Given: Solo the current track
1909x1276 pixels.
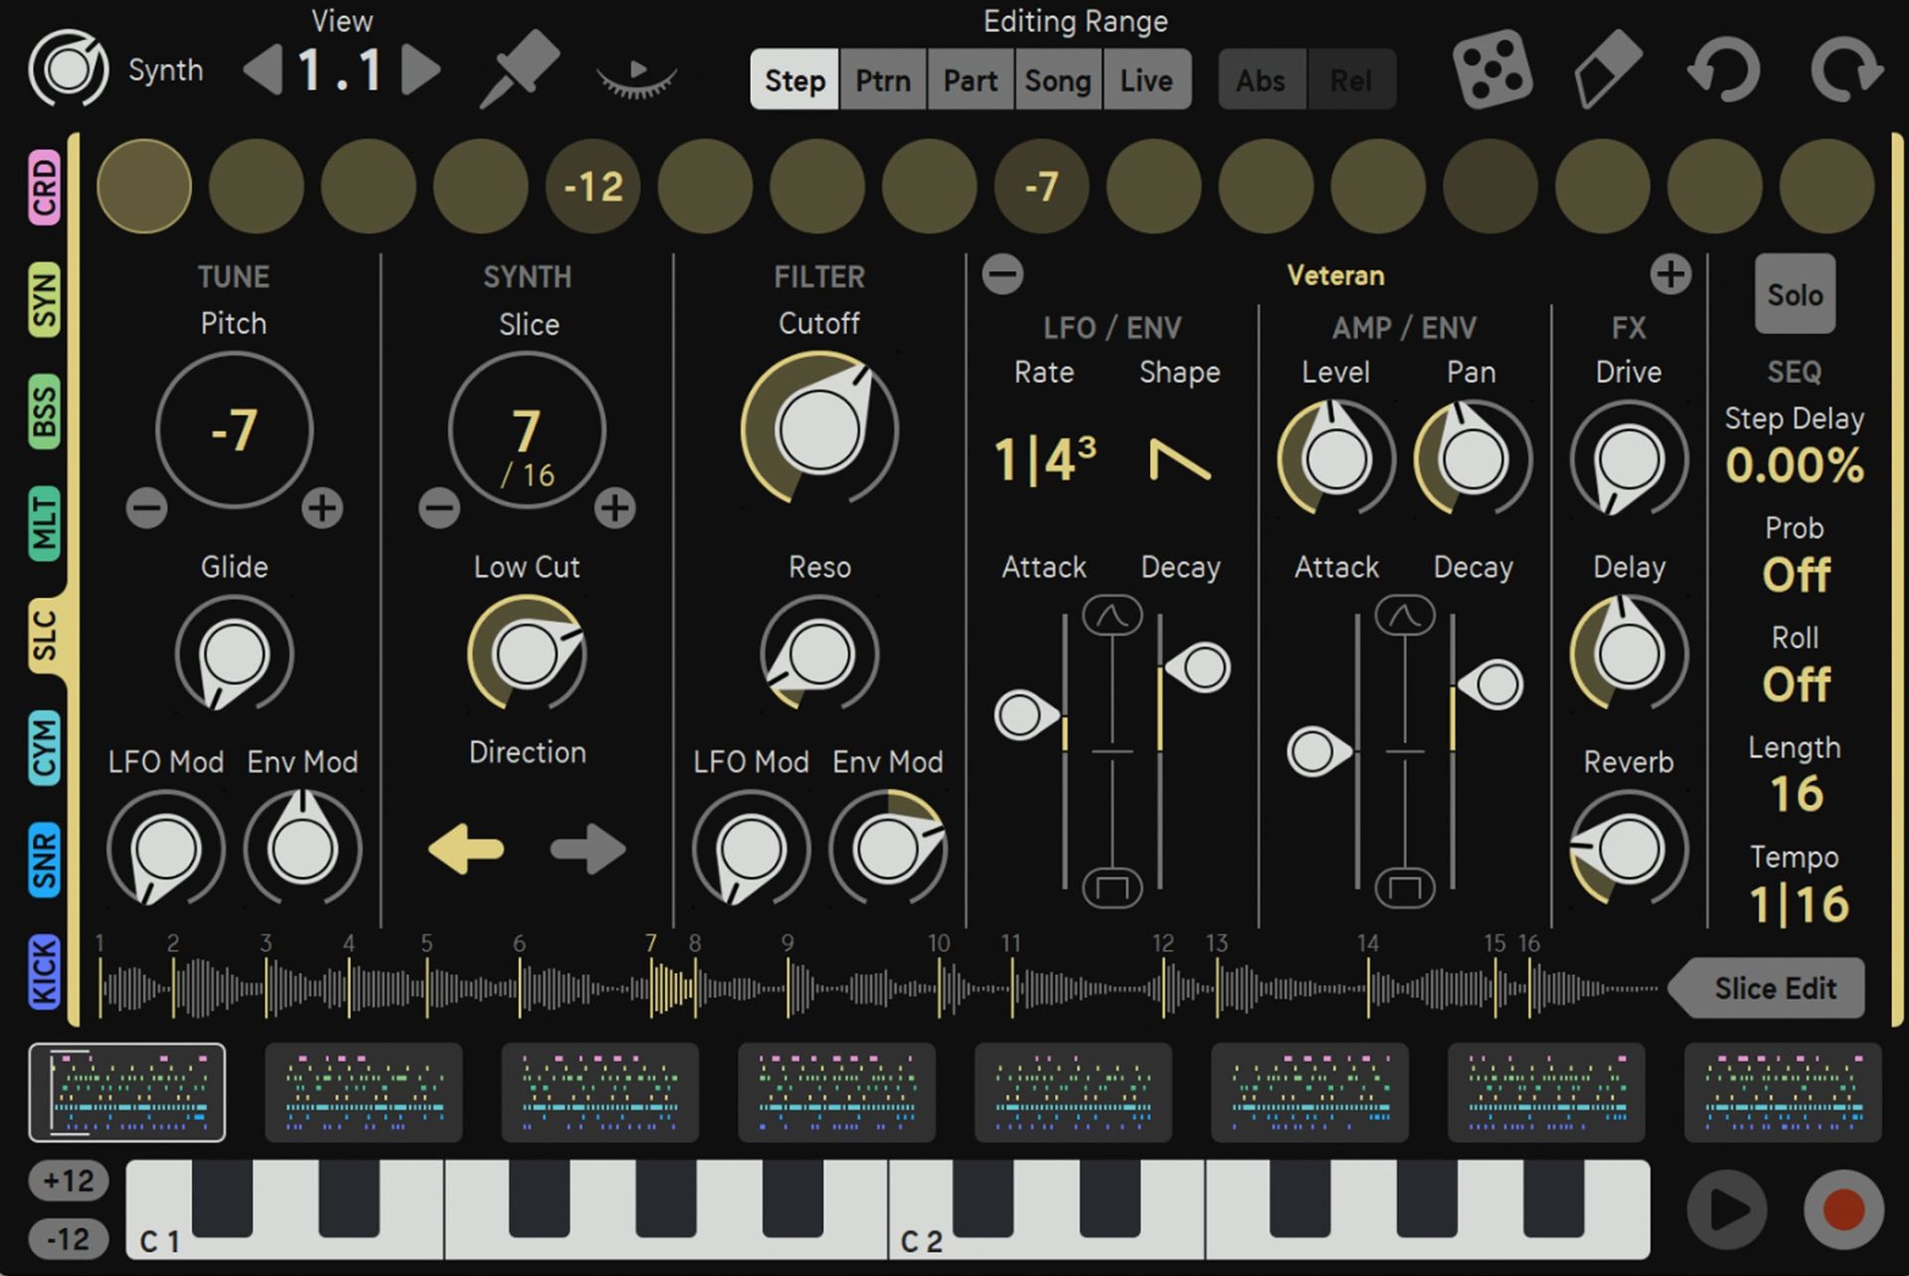Looking at the screenshot, I should (1795, 294).
